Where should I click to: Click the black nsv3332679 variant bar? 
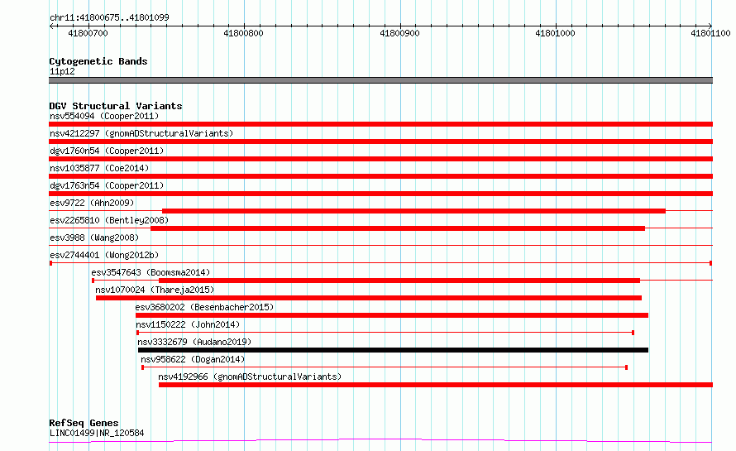393,350
